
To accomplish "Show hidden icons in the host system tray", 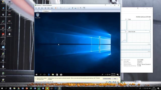I will [143, 88].
